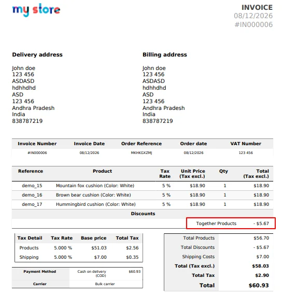Click Total Products amount $56.70
Screen dimensions: 283x294
pyautogui.click(x=261, y=238)
